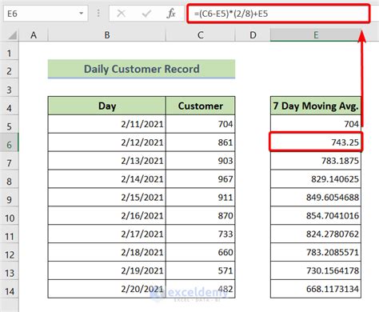Click the cell with date 2/15/2021

tap(107, 198)
